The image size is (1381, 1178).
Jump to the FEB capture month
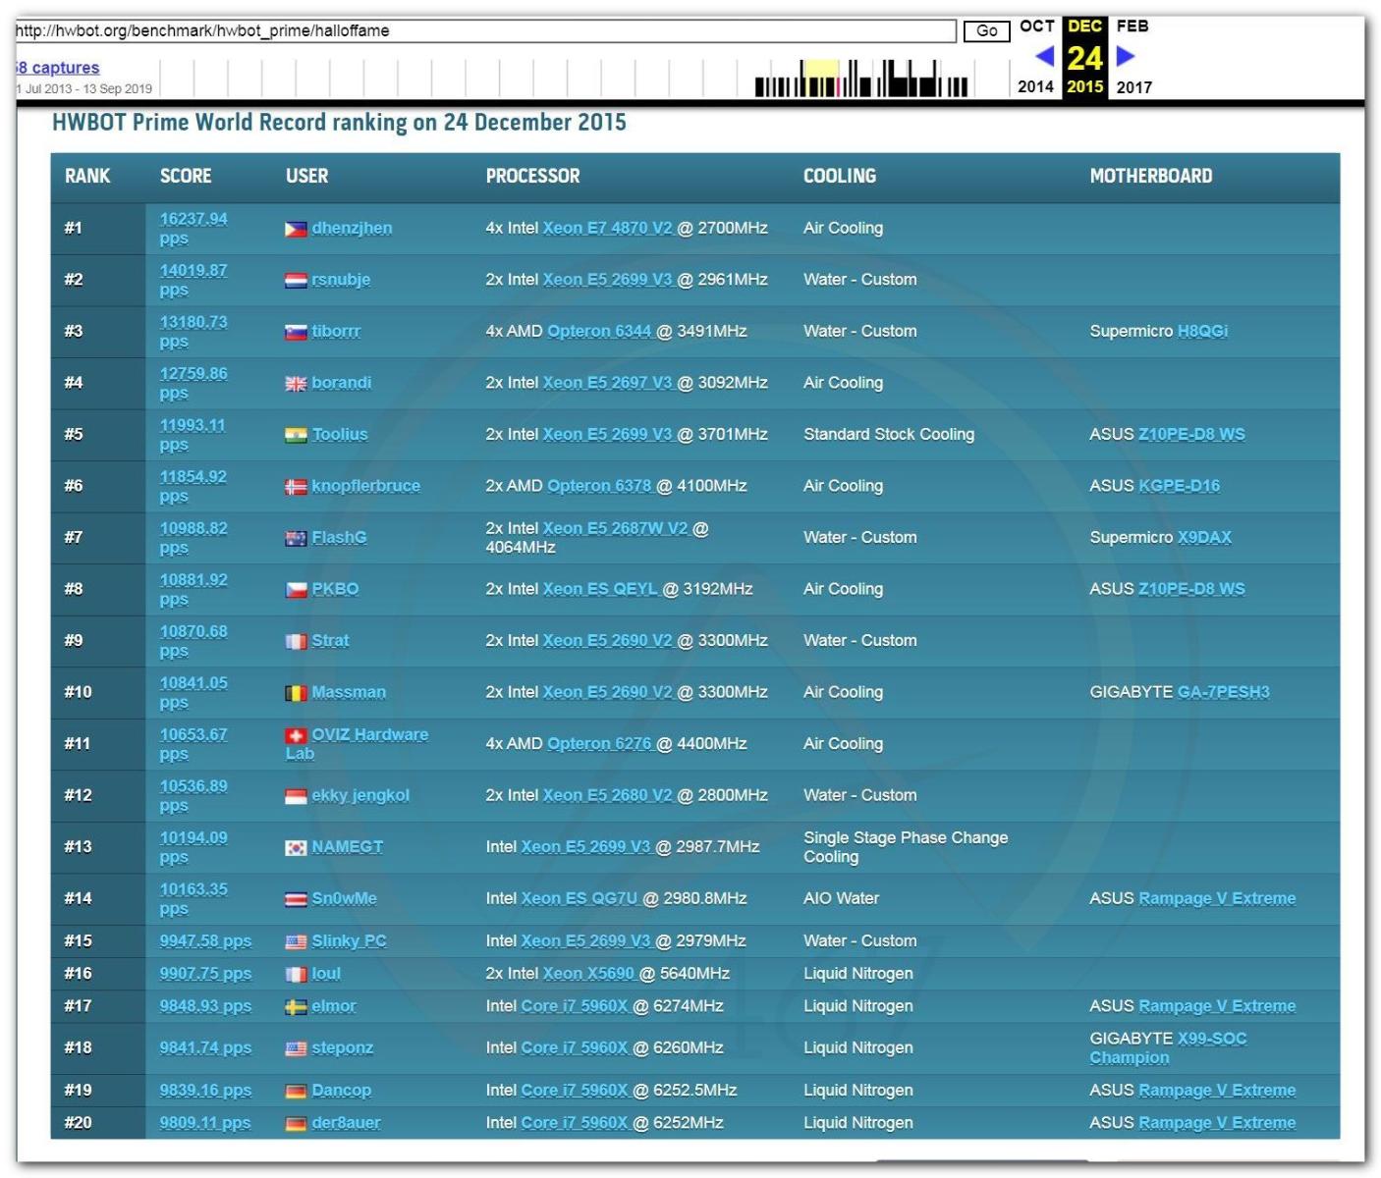pos(1132,27)
